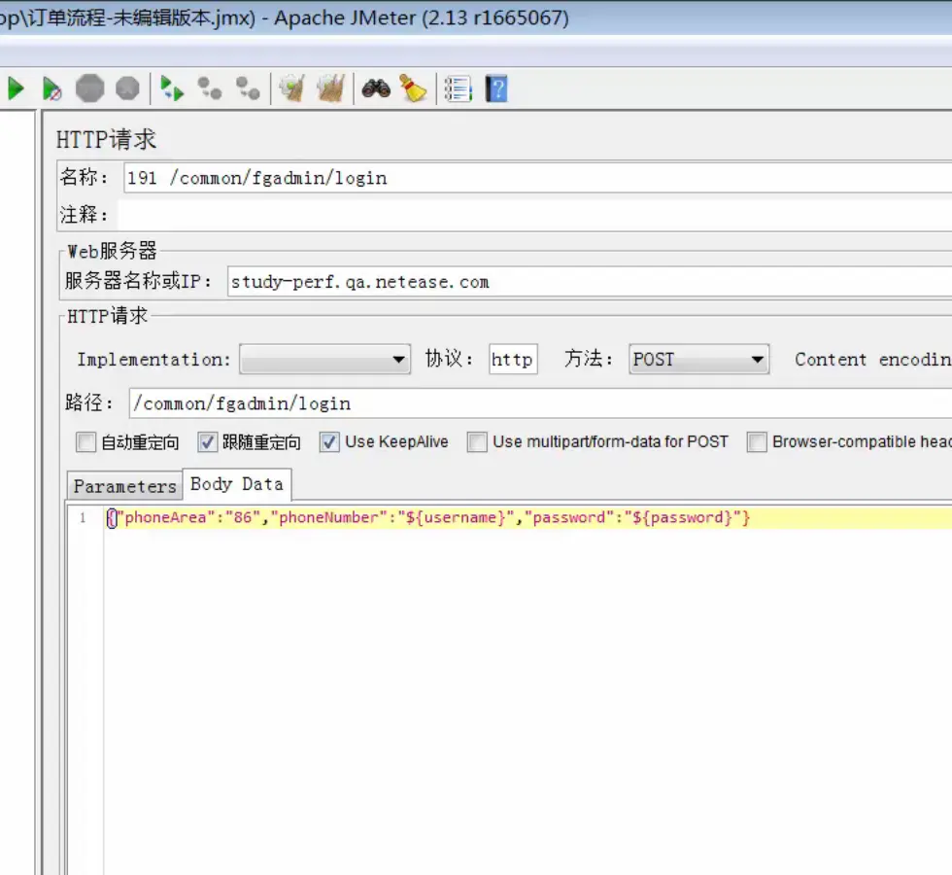Click the 协议 protocol field with http
Screen dimensions: 952x875
point(513,359)
